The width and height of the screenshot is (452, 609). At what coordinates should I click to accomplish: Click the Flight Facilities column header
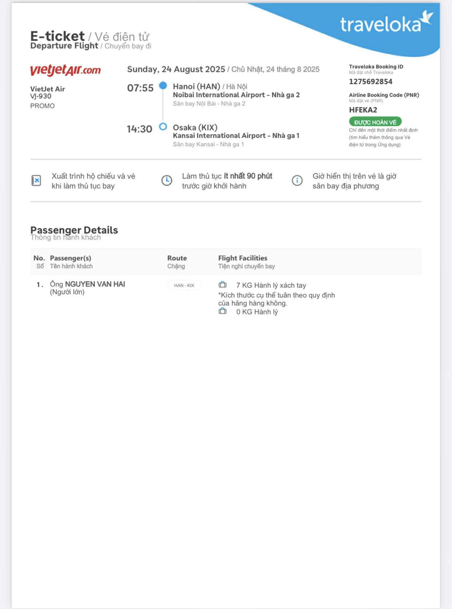243,258
